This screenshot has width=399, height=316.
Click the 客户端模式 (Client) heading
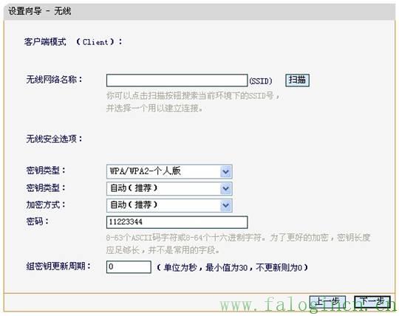pos(73,41)
